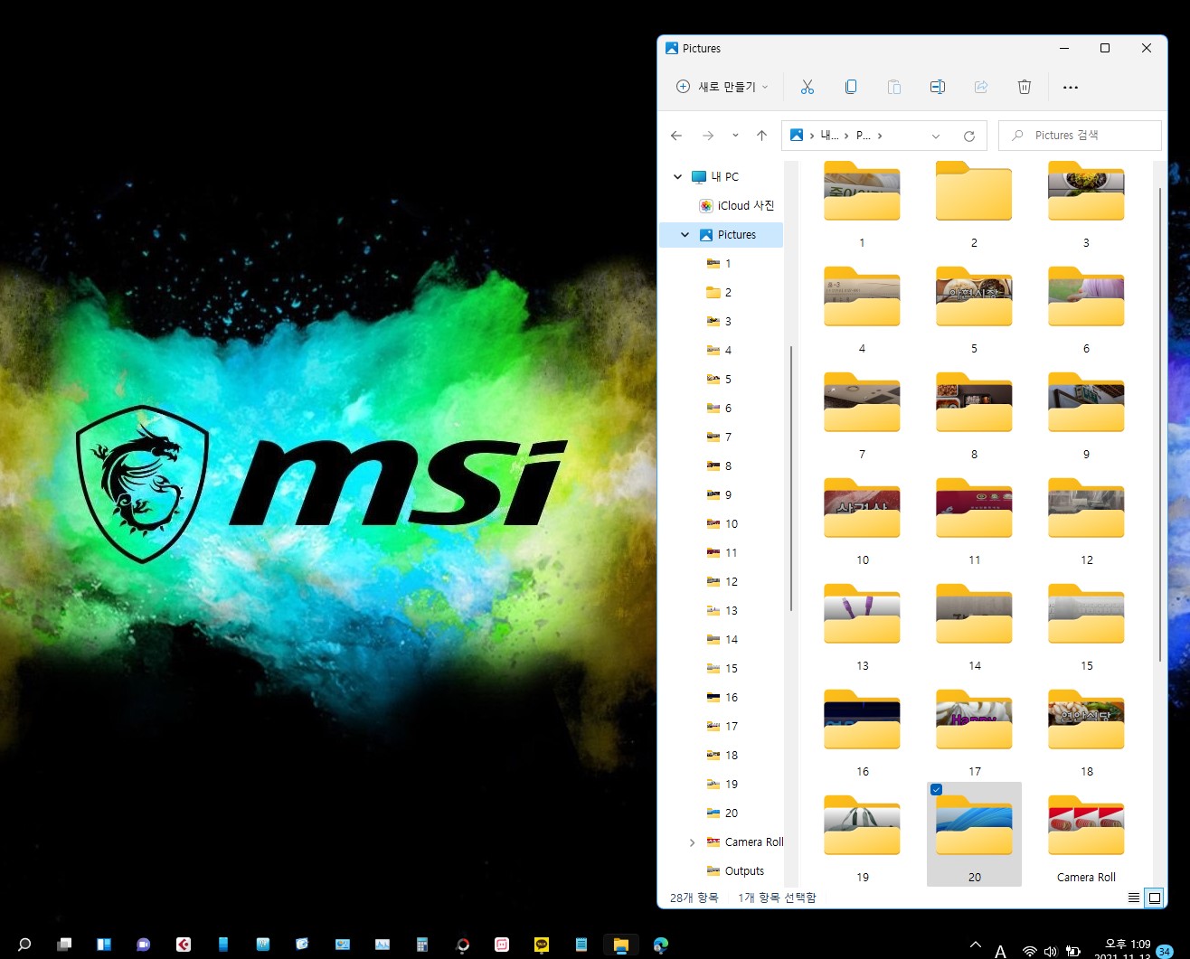Go back with the left arrow button
Screen dimensions: 1190x959
point(676,136)
